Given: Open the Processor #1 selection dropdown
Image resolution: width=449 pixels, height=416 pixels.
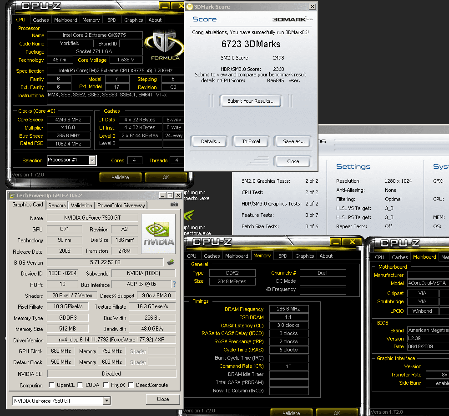Looking at the screenshot, I should 92,160.
